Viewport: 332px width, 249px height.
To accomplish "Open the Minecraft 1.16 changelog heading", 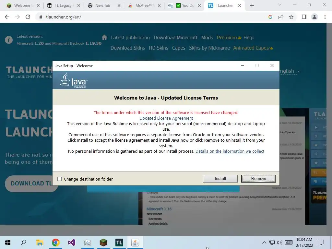I will (x=159, y=209).
